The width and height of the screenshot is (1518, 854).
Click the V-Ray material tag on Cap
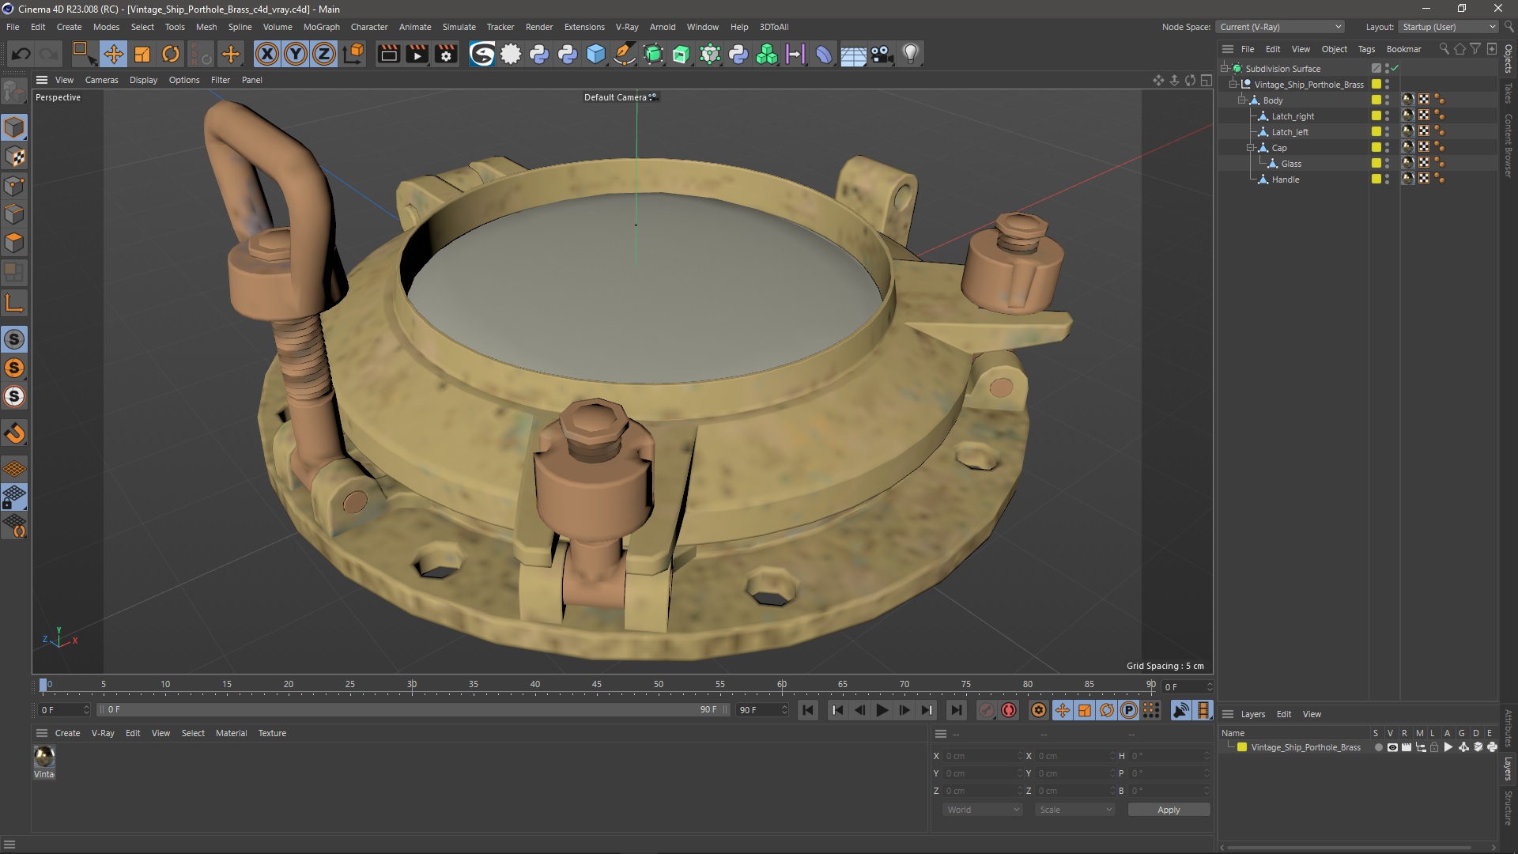[x=1407, y=148]
